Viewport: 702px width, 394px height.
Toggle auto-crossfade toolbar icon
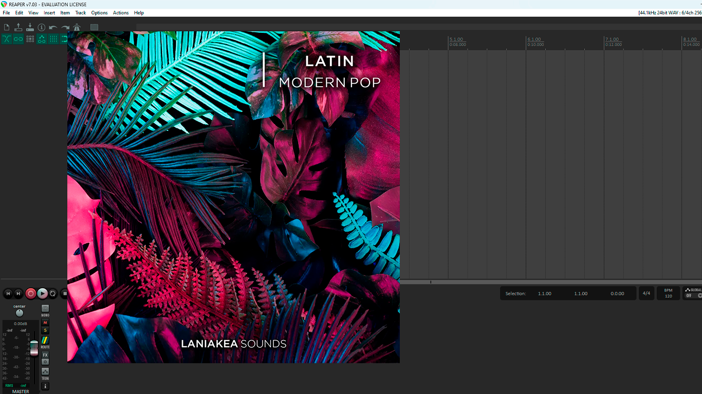click(7, 39)
